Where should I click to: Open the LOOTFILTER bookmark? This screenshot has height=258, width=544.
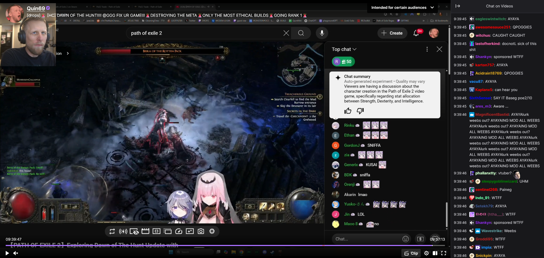pyautogui.click(x=175, y=21)
